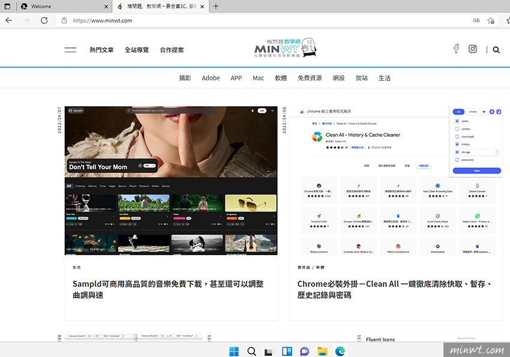Close the 梅問題 教學網 tab
The height and width of the screenshot is (357, 510).
202,7
